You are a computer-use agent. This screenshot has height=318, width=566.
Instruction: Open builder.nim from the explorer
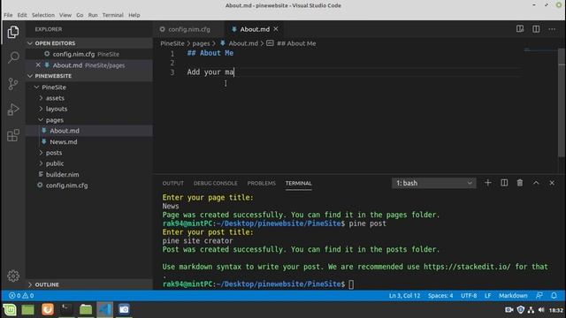click(88, 174)
